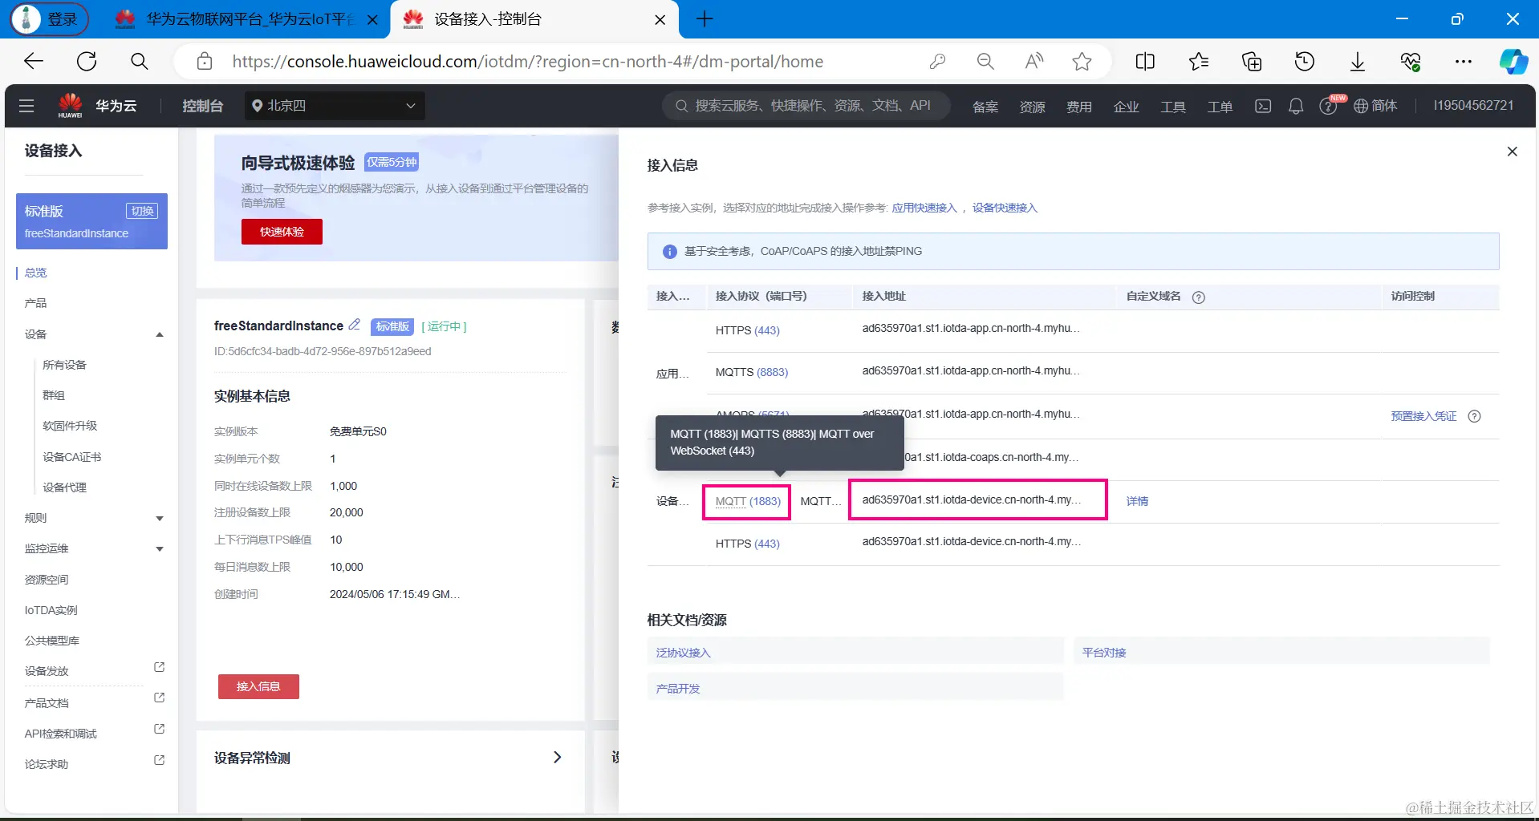Close the 接入信息 panel
The image size is (1539, 821).
coord(1513,152)
